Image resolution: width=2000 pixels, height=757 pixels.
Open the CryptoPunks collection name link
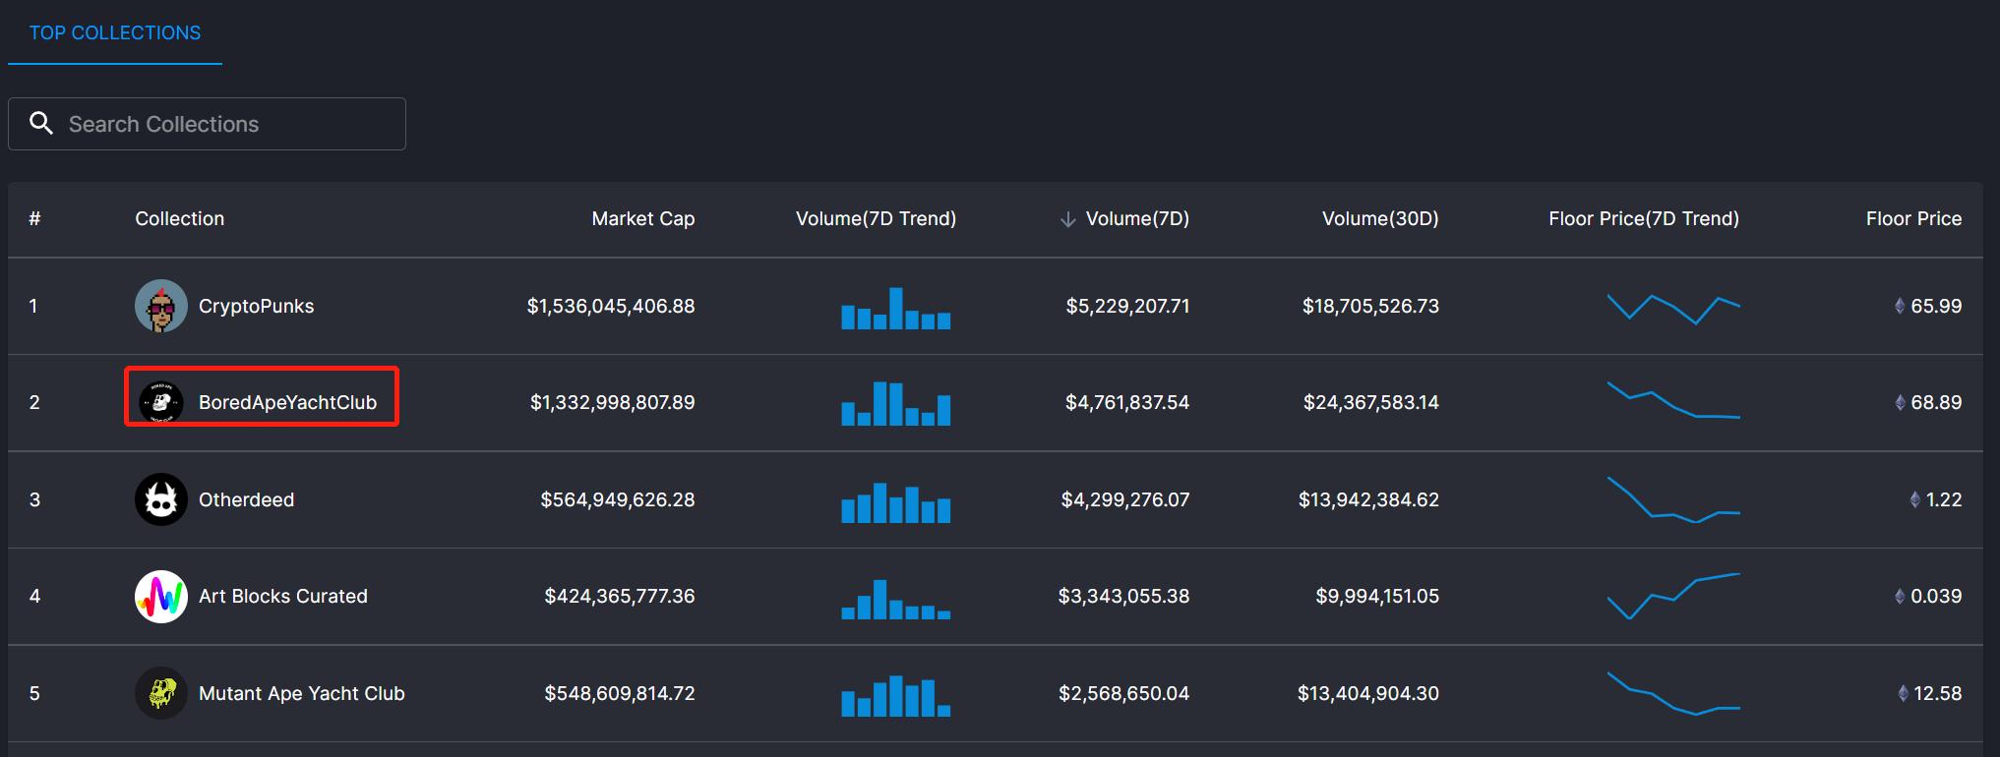256,306
